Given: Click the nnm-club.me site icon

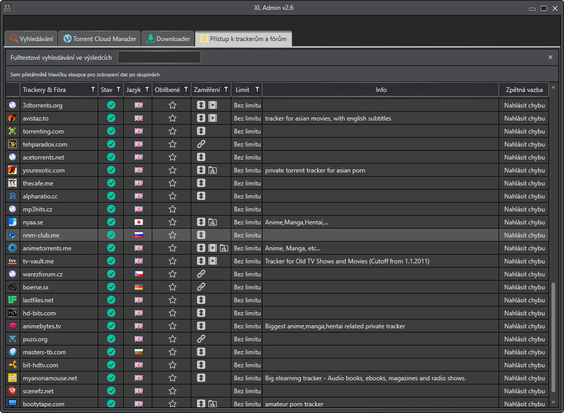Looking at the screenshot, I should pyautogui.click(x=12, y=235).
